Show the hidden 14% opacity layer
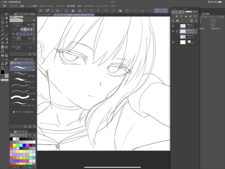 click(x=173, y=37)
